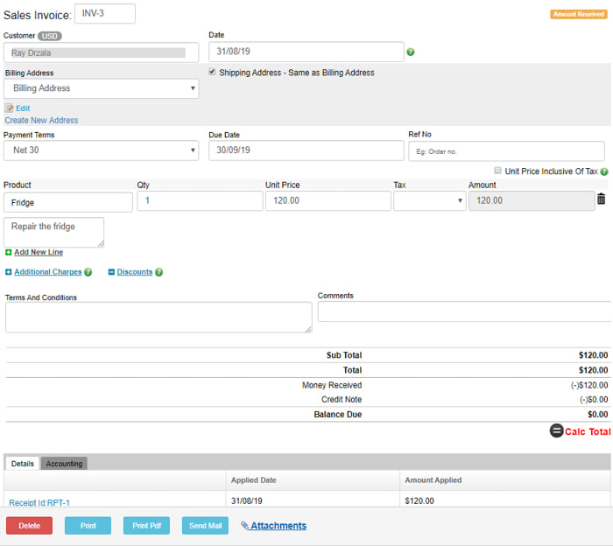The height and width of the screenshot is (546, 613).
Task: Click the USD currency badge
Action: tap(50, 36)
